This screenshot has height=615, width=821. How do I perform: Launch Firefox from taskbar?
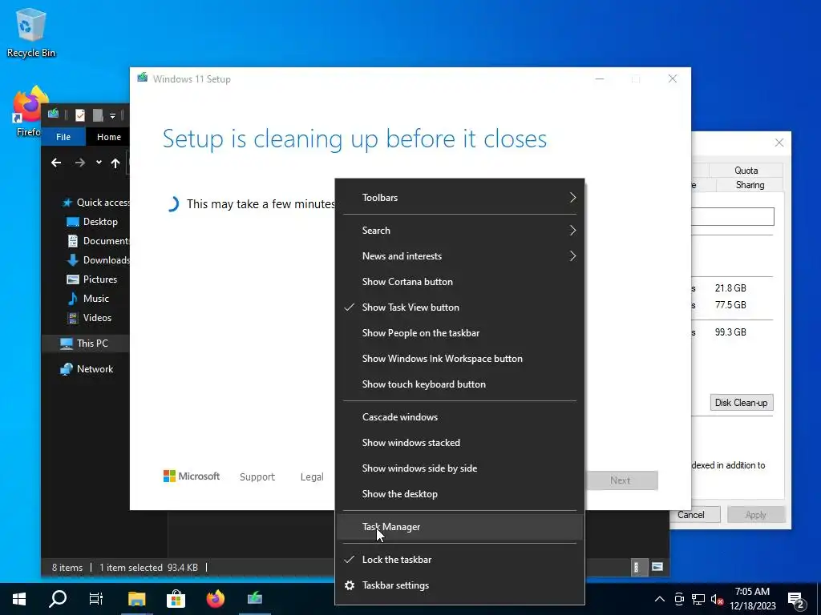(215, 599)
